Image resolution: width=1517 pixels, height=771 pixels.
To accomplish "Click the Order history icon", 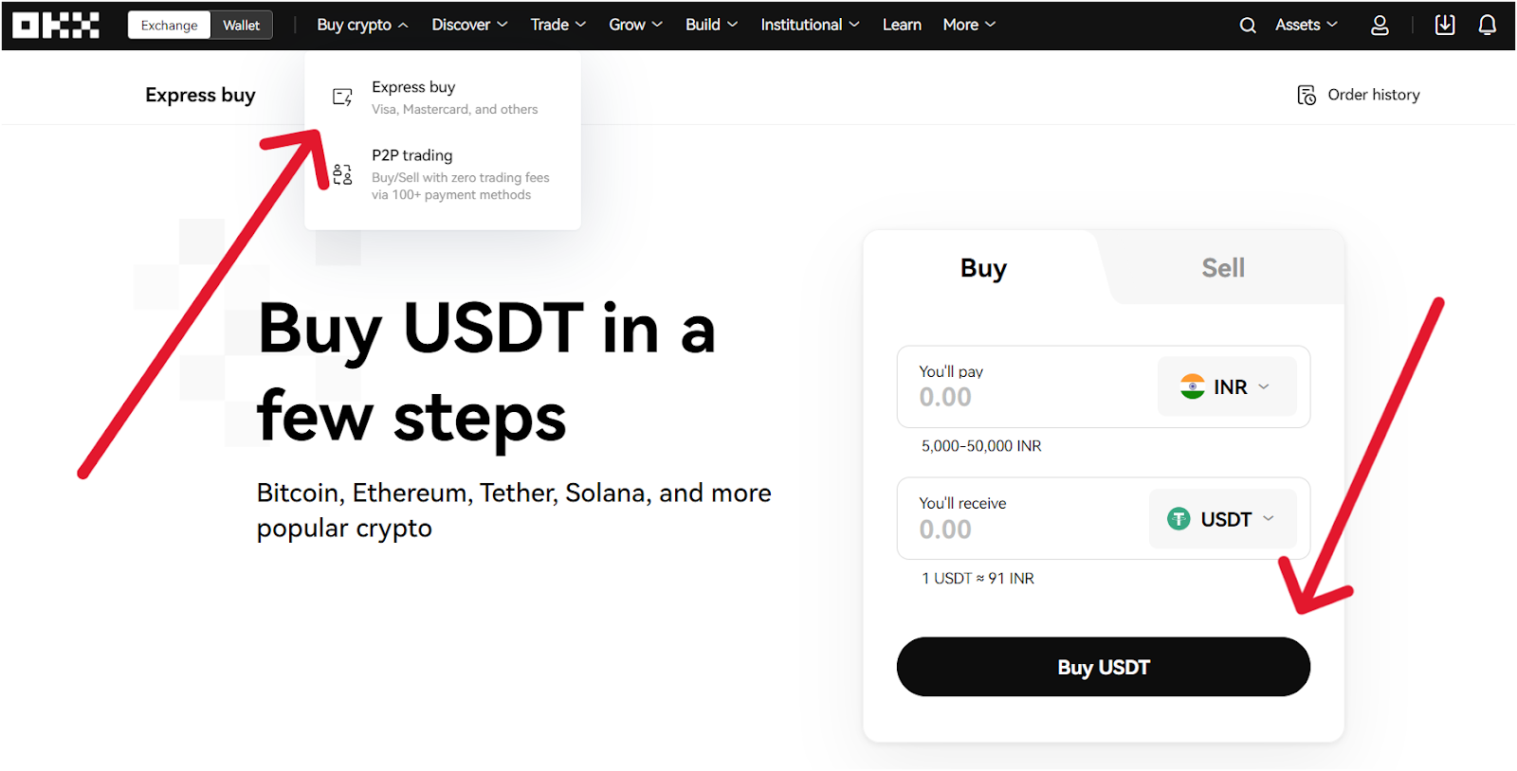I will click(1306, 95).
